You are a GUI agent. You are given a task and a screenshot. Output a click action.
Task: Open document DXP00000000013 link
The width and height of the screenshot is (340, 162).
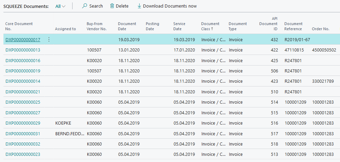pos(23,50)
